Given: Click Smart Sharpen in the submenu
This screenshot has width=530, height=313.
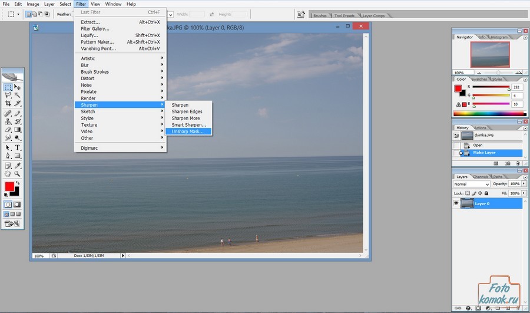Looking at the screenshot, I should [x=189, y=125].
